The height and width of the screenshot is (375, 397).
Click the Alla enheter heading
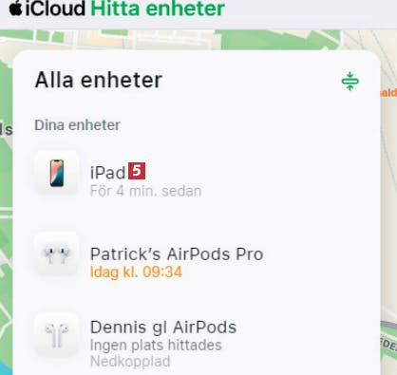point(99,80)
